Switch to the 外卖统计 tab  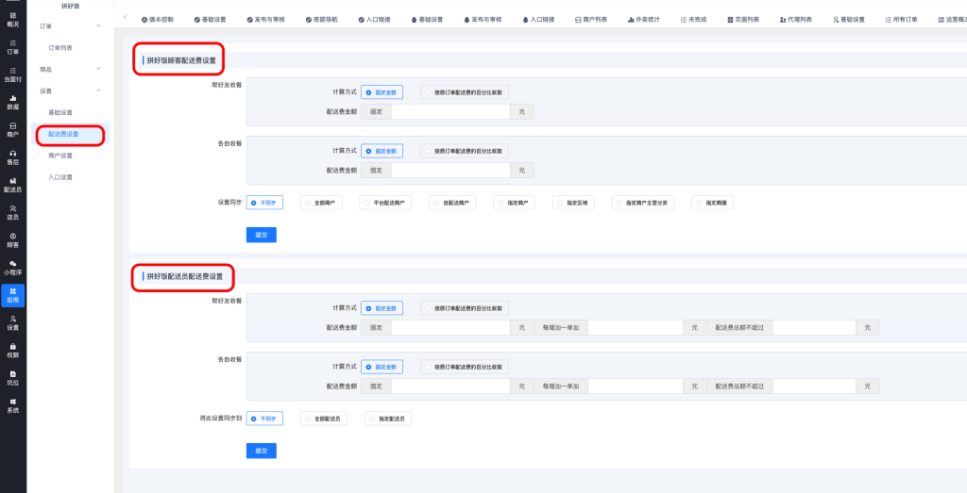point(641,19)
